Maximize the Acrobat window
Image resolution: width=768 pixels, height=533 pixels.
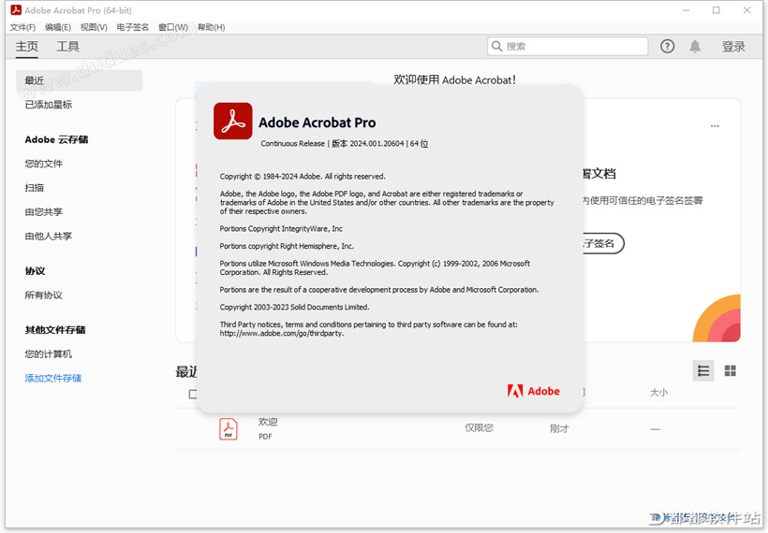[x=716, y=10]
